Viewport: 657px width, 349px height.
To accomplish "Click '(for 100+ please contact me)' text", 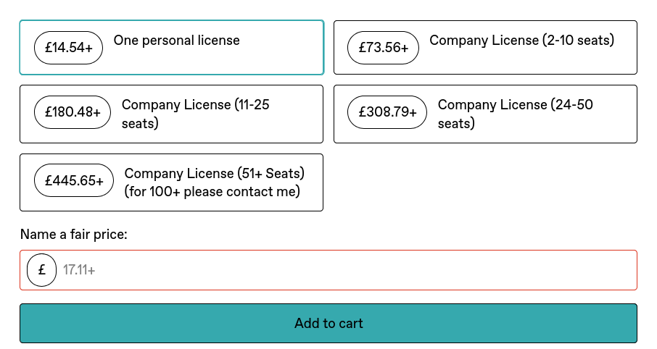I will pyautogui.click(x=212, y=192).
